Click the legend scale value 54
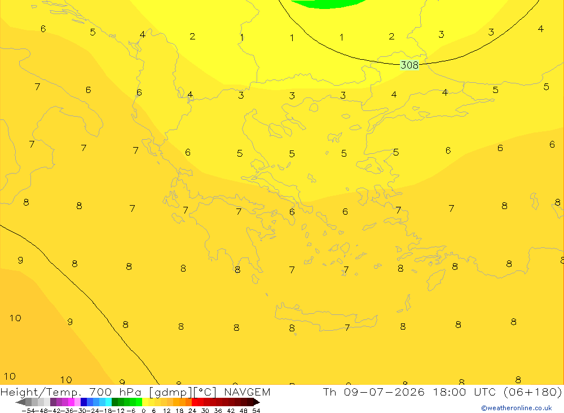564x413 pixels. pos(256,411)
